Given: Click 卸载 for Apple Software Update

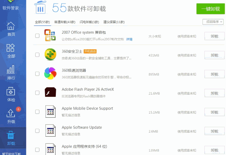Looking at the screenshot, I should click(x=215, y=131).
